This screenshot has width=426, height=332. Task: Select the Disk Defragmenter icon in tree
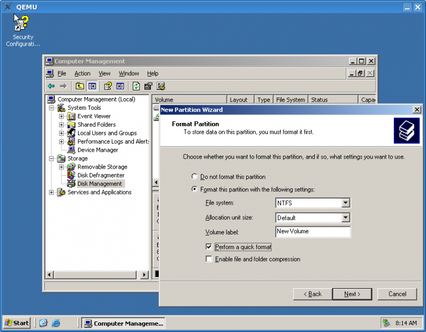tap(71, 175)
